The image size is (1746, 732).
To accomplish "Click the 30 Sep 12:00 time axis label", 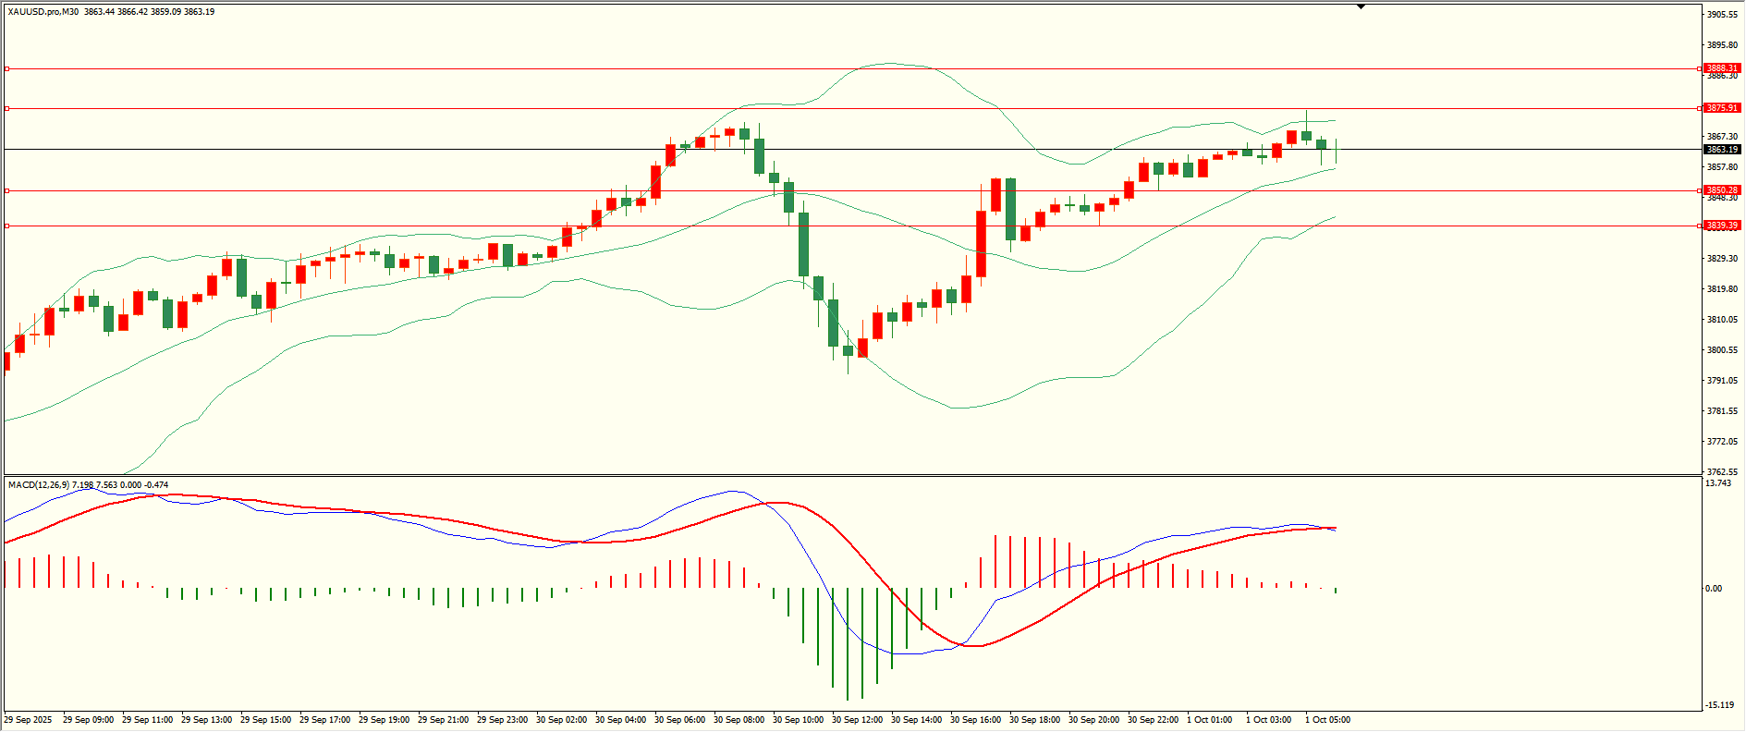I will (x=857, y=720).
